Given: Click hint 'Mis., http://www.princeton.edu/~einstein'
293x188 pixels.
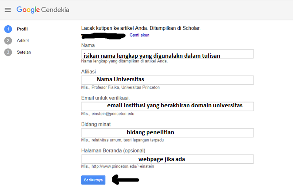Looking at the screenshot, I should pos(118,166).
